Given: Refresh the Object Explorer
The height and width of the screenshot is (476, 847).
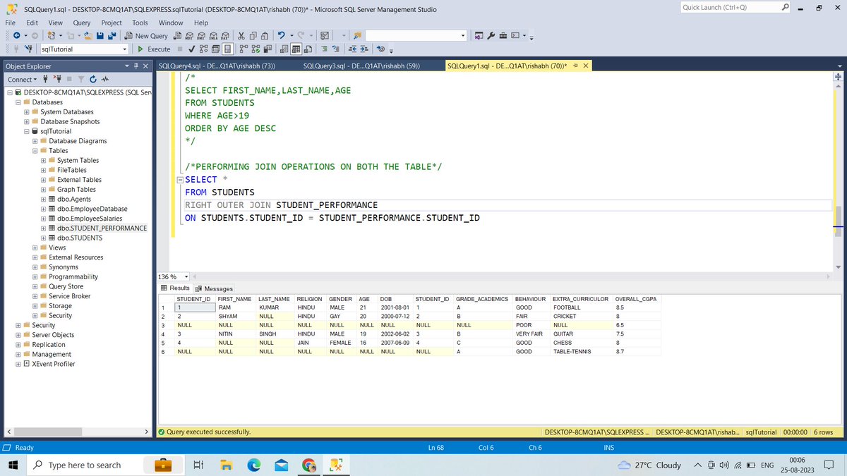Looking at the screenshot, I should coord(92,79).
